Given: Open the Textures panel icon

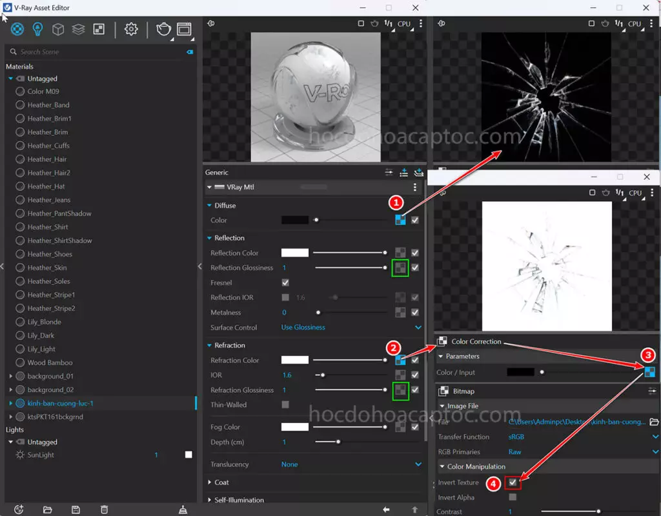Looking at the screenshot, I should pyautogui.click(x=98, y=28).
